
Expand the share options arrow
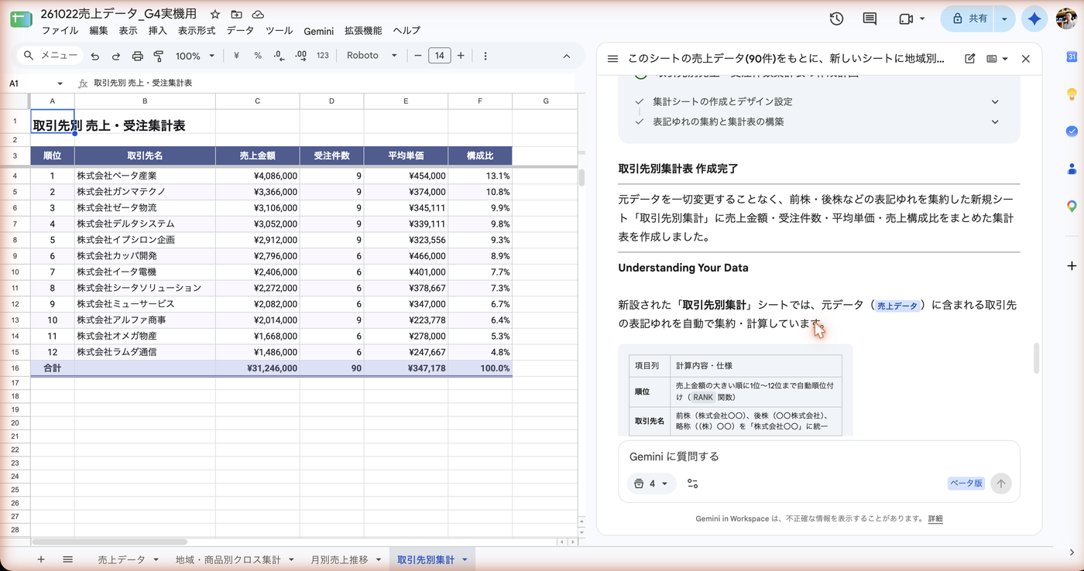click(x=1004, y=19)
